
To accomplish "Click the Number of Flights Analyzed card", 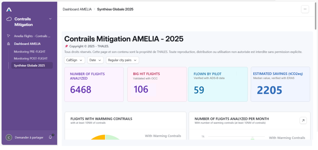I will click(x=94, y=84).
